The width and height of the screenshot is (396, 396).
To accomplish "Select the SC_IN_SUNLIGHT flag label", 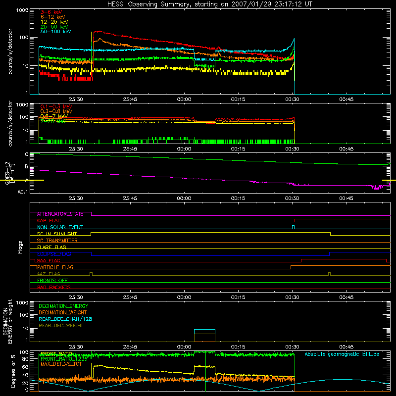I will click(57, 234).
